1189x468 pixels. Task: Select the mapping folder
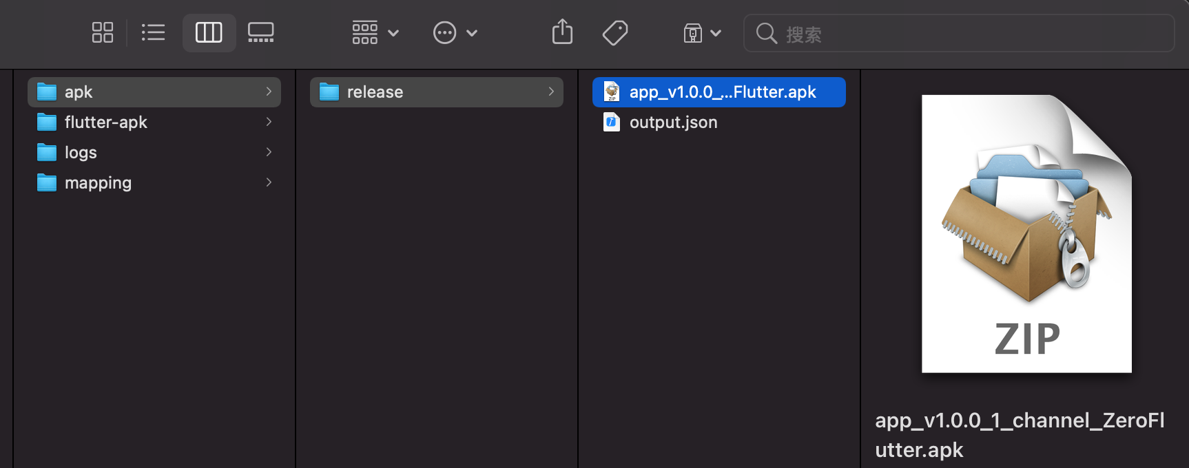(98, 183)
